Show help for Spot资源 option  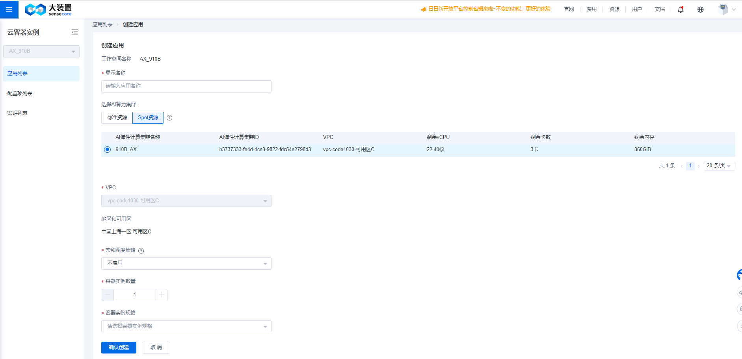pyautogui.click(x=169, y=118)
